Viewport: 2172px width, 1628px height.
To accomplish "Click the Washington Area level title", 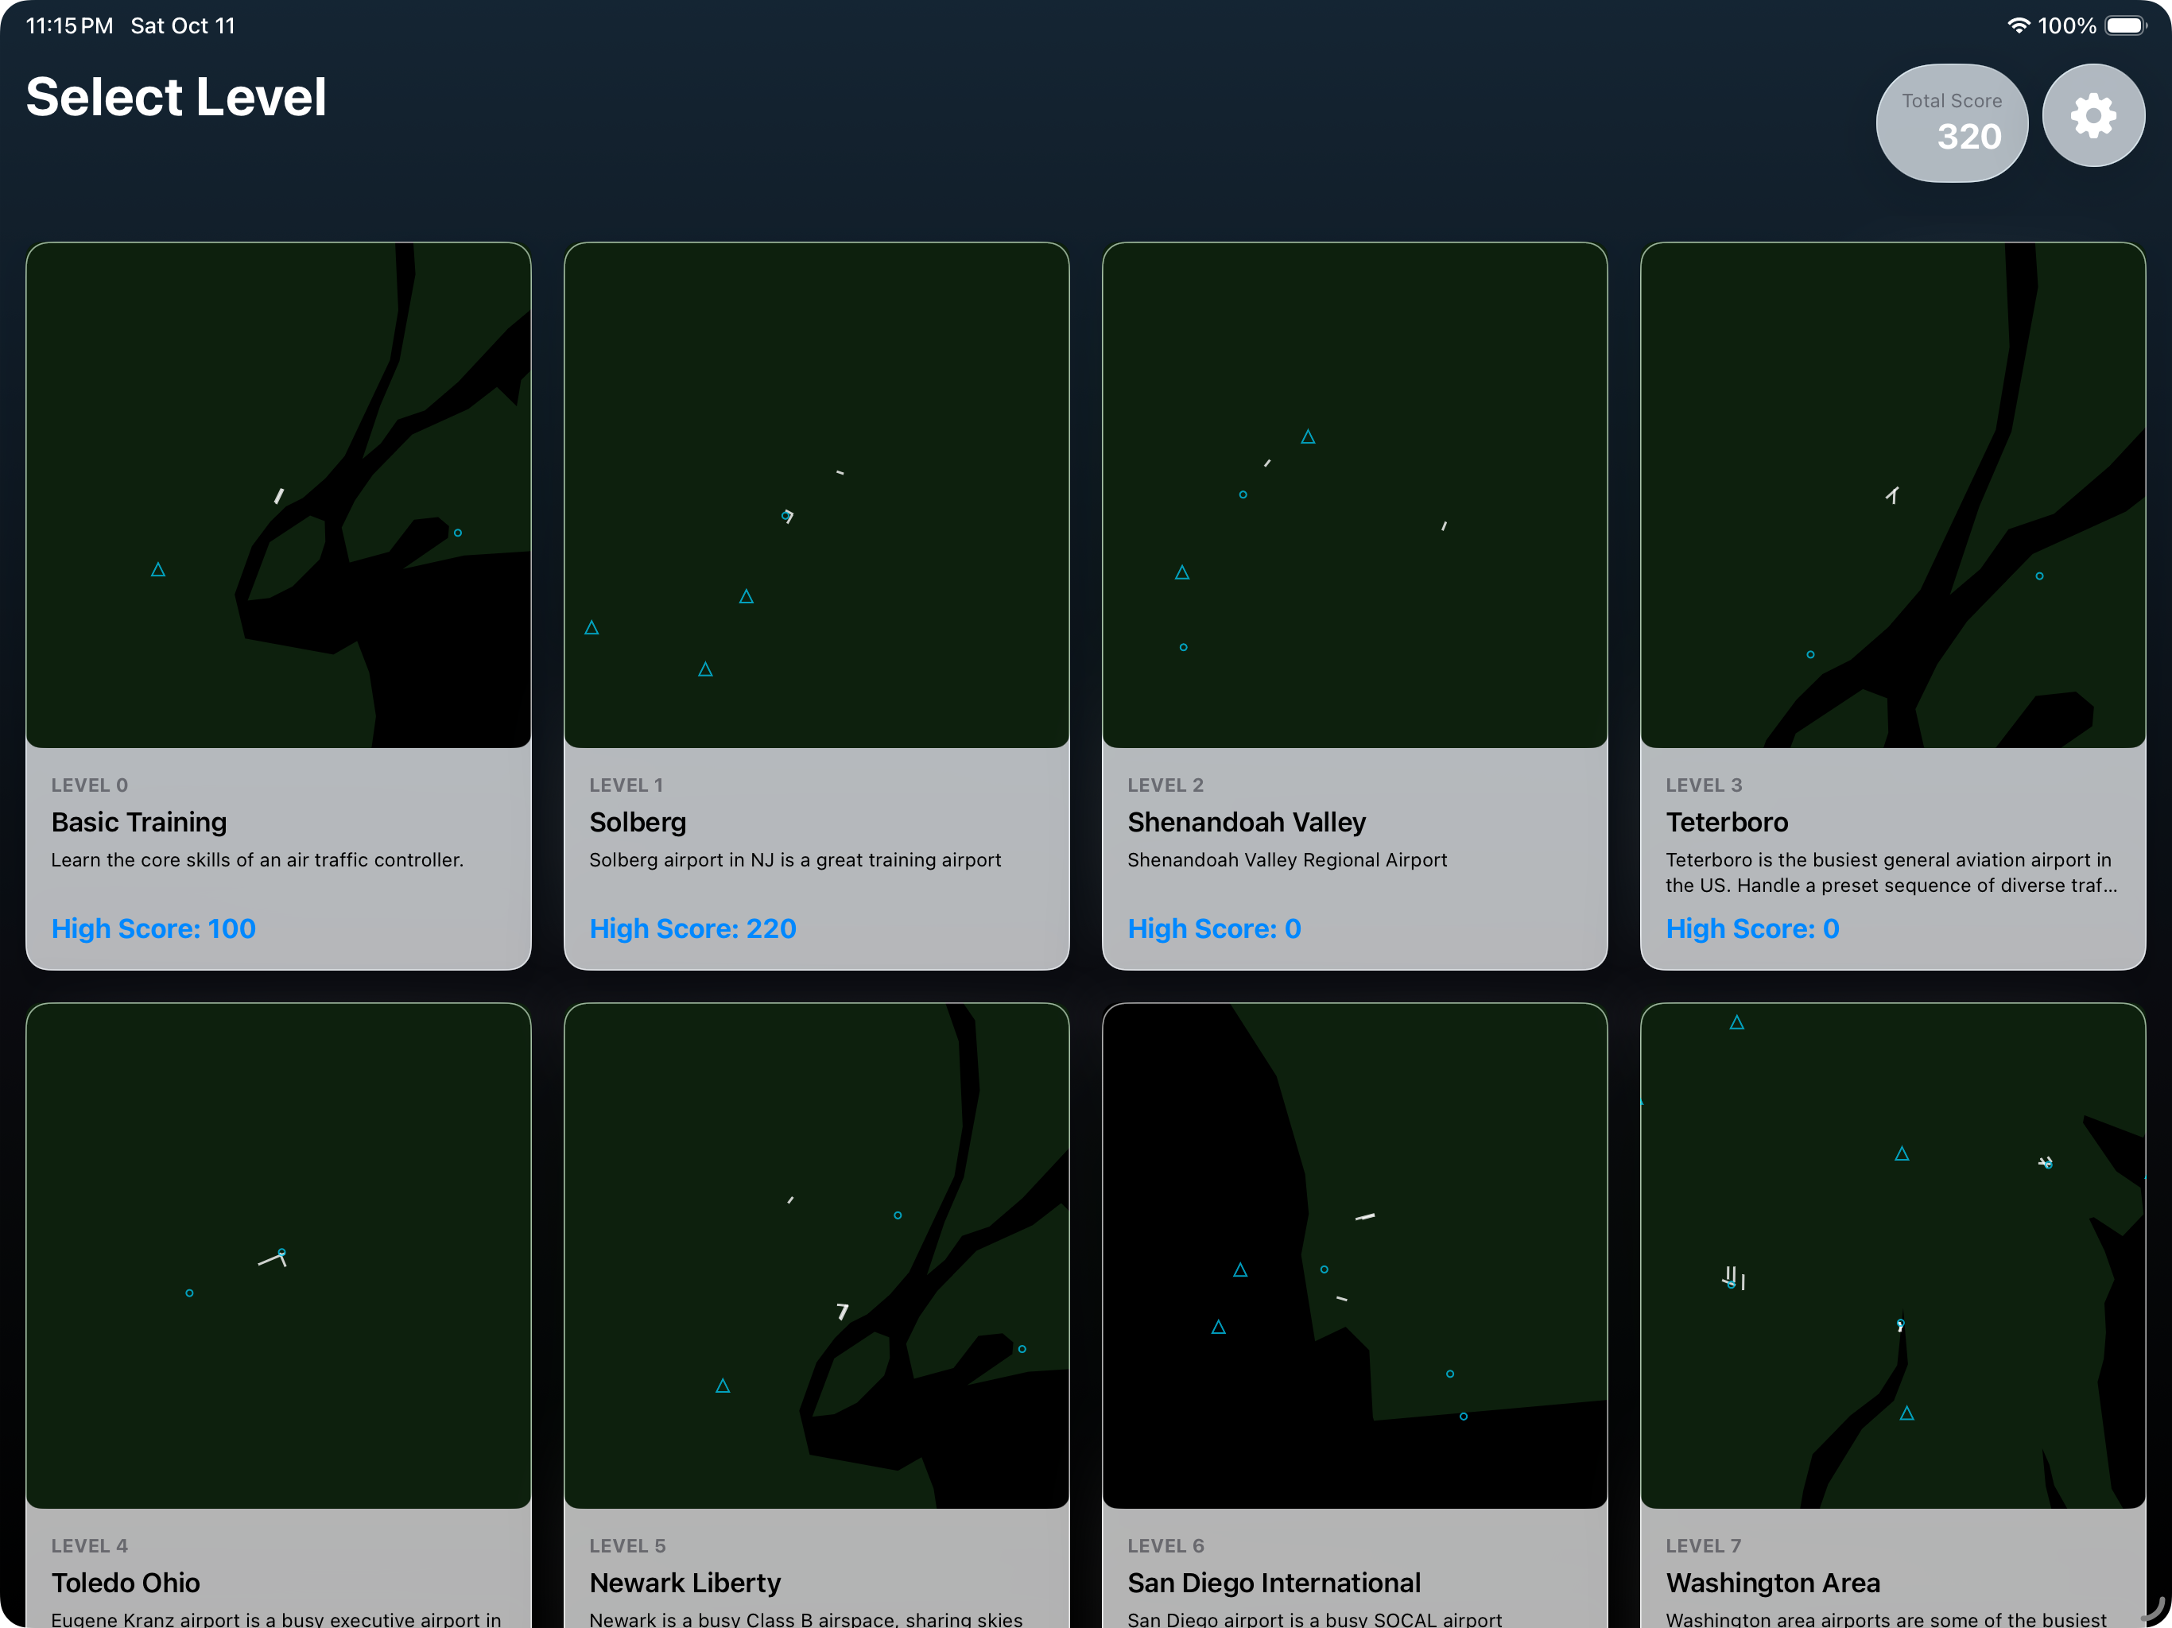I will (1772, 1582).
